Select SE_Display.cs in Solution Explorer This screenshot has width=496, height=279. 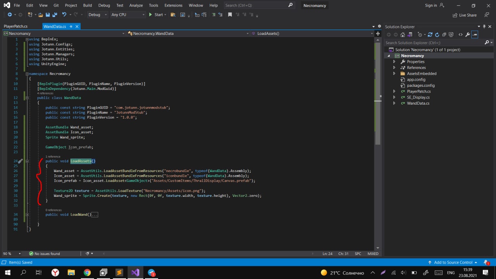(x=418, y=97)
